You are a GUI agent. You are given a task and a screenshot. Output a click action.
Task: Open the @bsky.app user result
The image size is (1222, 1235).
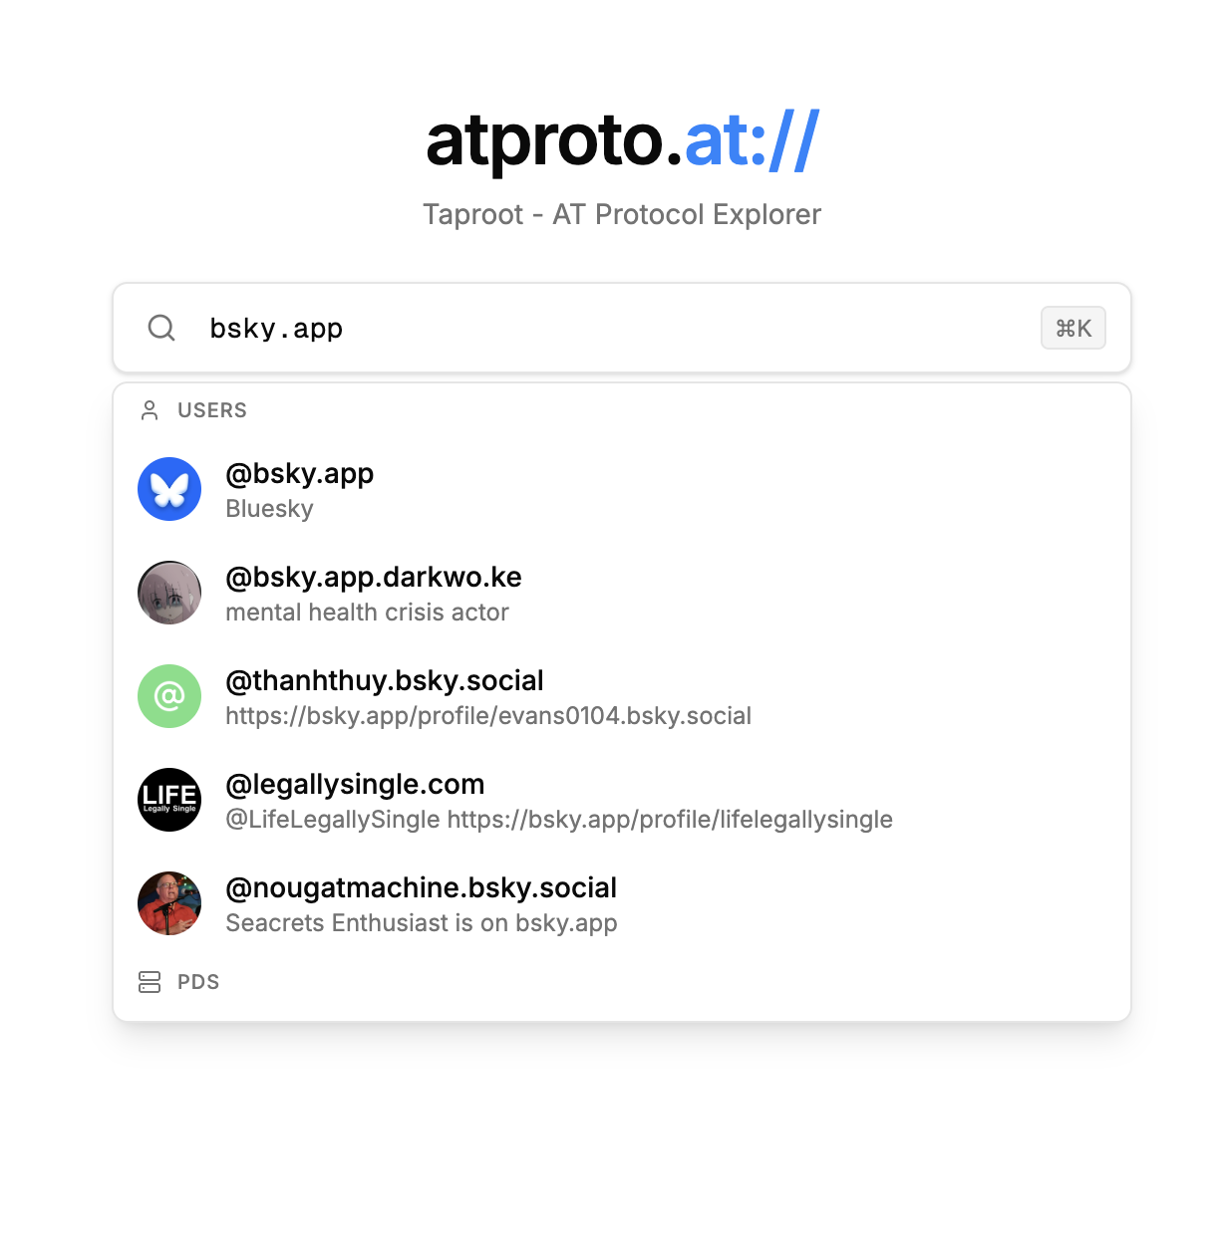tap(622, 489)
